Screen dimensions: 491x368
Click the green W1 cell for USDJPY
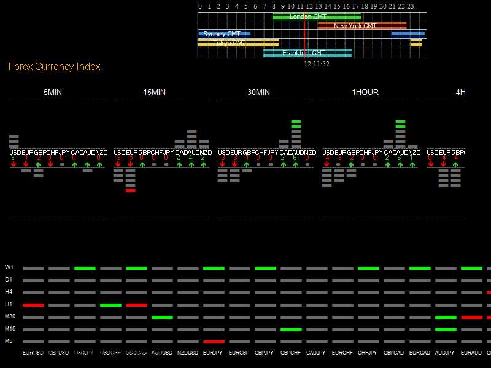[x=85, y=268]
